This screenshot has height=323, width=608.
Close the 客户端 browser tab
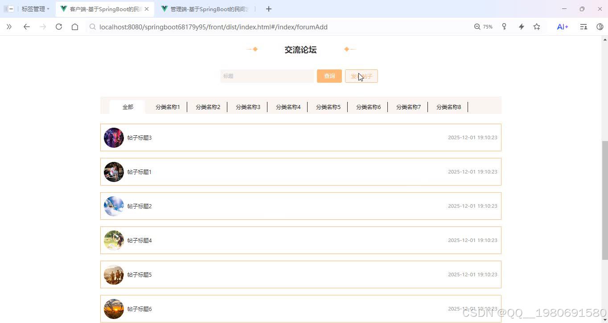tap(147, 9)
